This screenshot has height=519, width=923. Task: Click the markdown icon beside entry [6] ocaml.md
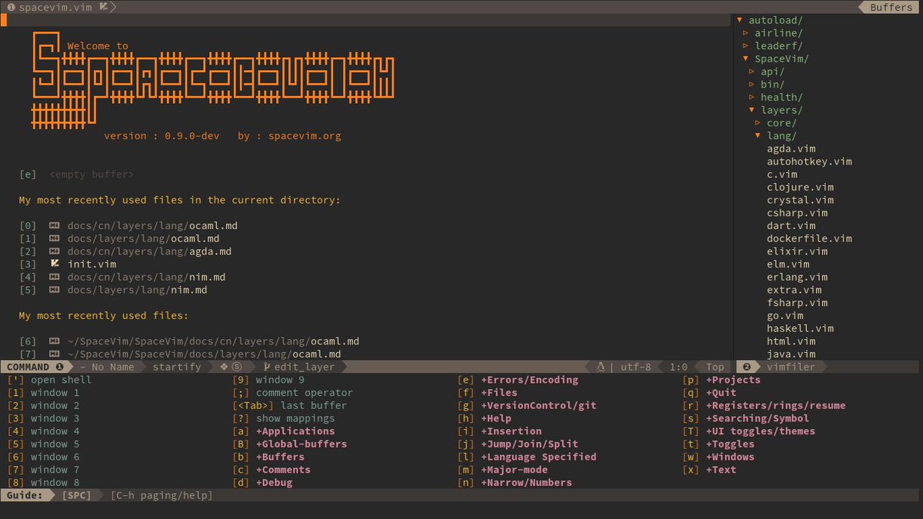[x=54, y=341]
